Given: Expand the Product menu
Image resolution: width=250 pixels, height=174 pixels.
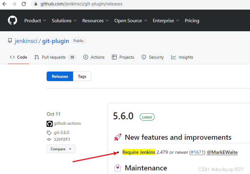Looking at the screenshot, I should [x=35, y=20].
